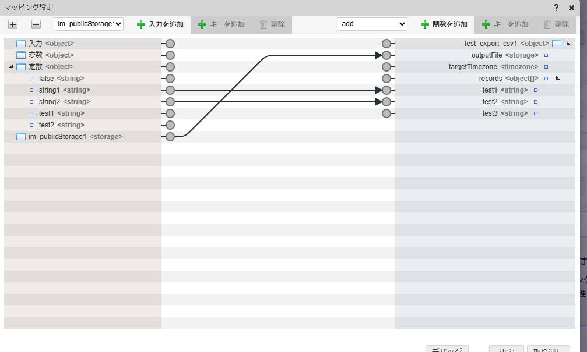Click the object icon beside 変数
This screenshot has height=352, width=587.
click(x=21, y=55)
